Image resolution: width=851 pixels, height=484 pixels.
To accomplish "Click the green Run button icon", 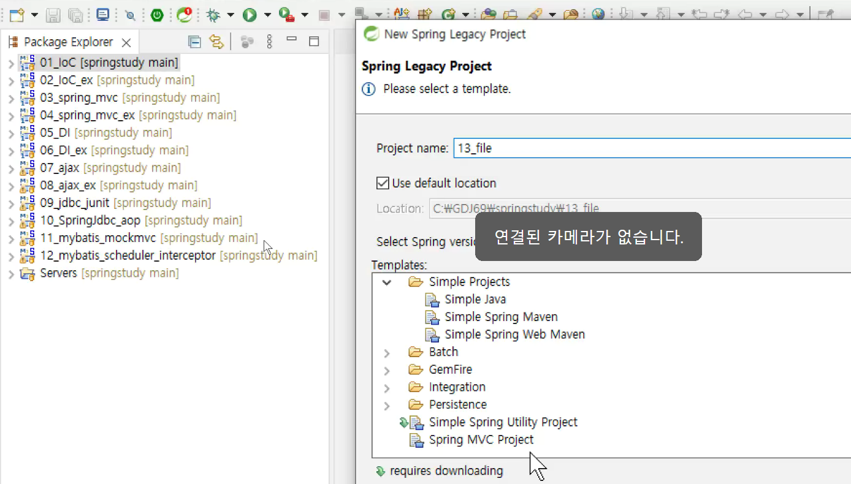I will (x=250, y=15).
